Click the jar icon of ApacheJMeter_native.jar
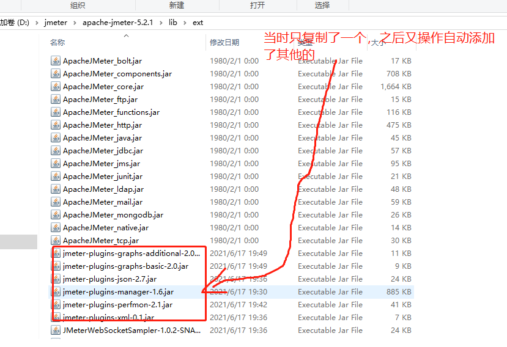The image size is (507, 347). point(56,228)
